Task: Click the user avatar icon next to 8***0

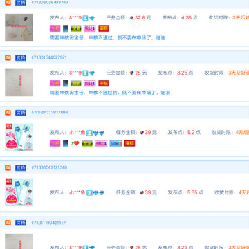Action: pos(85,18)
